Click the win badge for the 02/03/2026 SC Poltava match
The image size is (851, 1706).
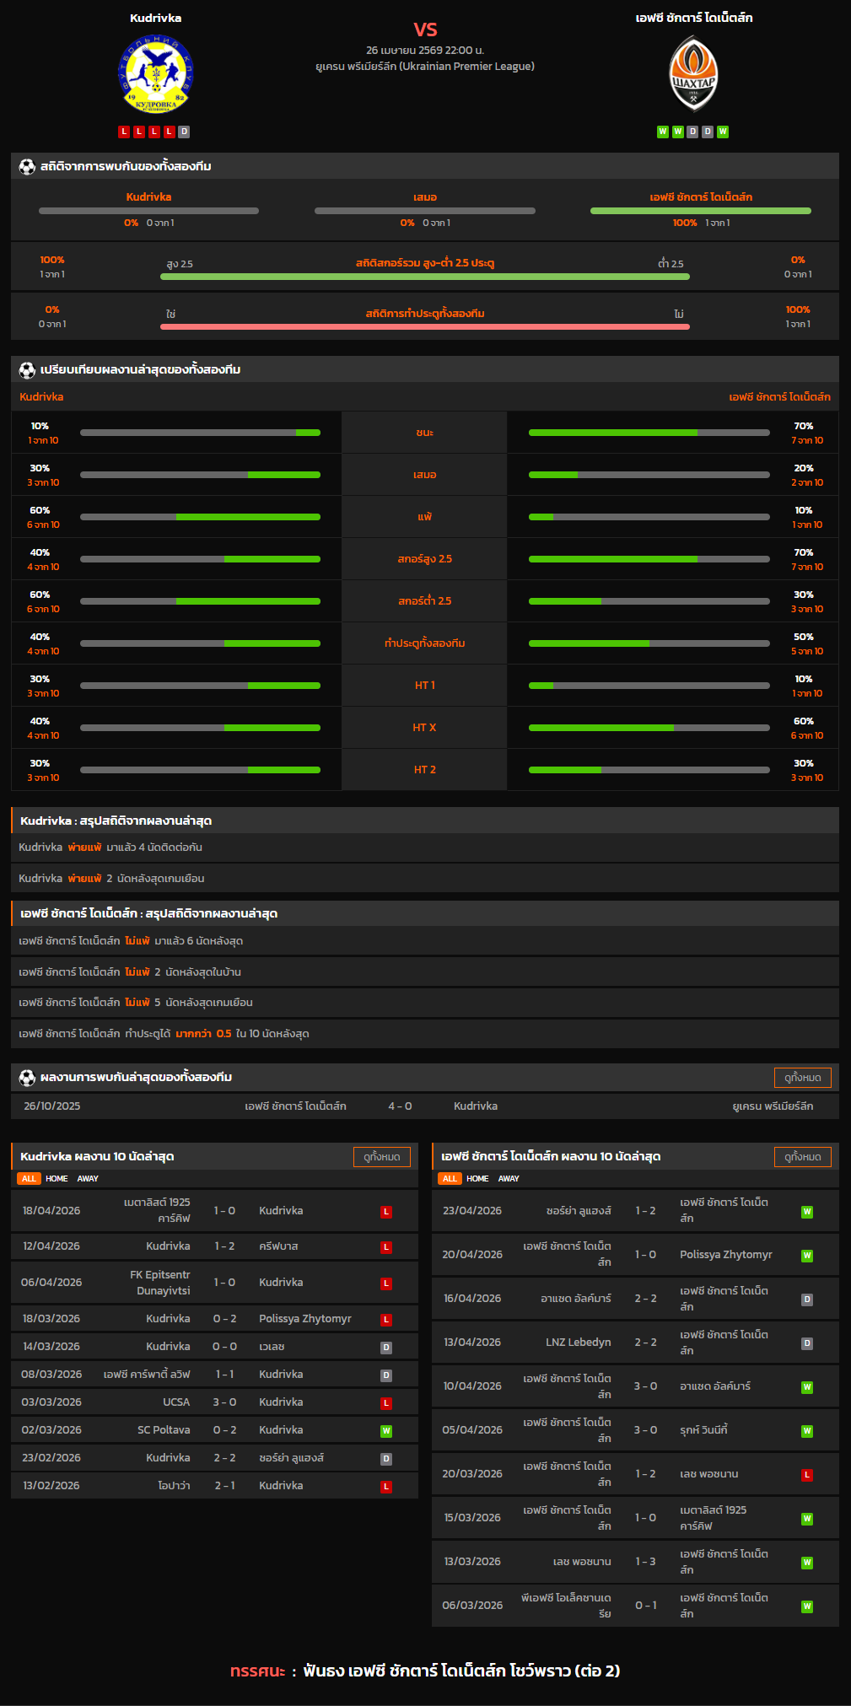386,1431
